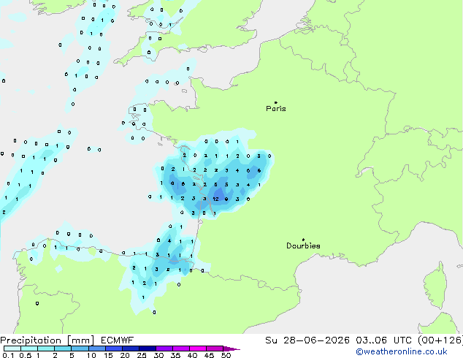This screenshot has height=358, width=463.
Task: Click the legend value 0.5
Action: click(25, 355)
